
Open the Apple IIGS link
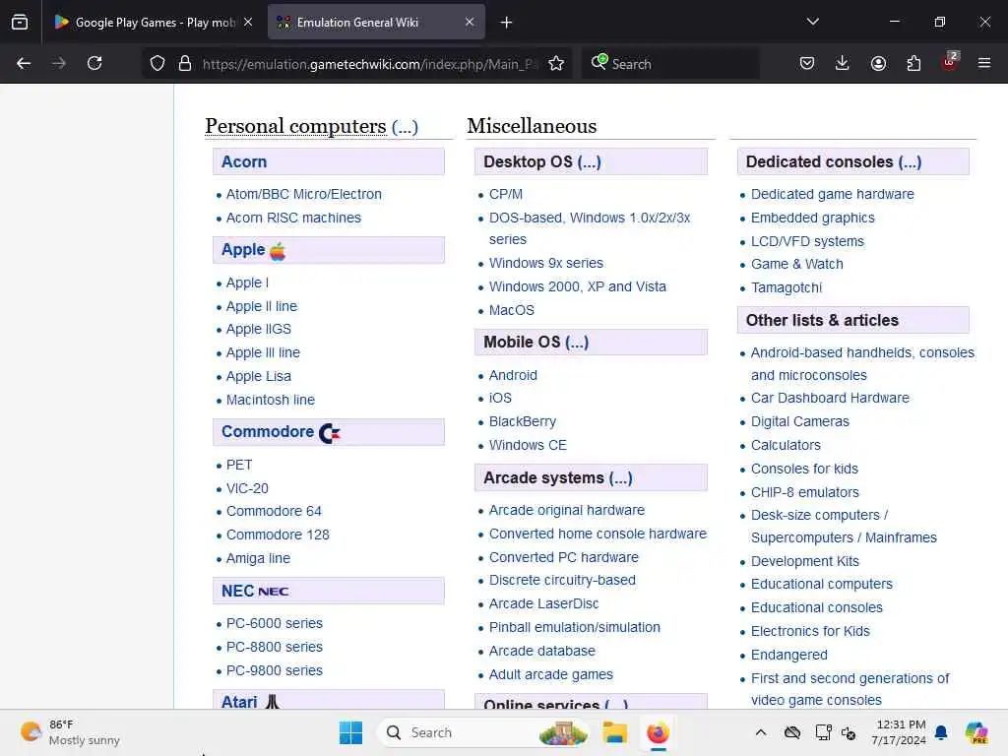pyautogui.click(x=259, y=329)
